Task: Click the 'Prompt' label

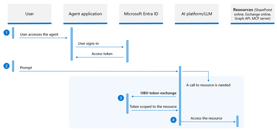Action: (x=26, y=68)
